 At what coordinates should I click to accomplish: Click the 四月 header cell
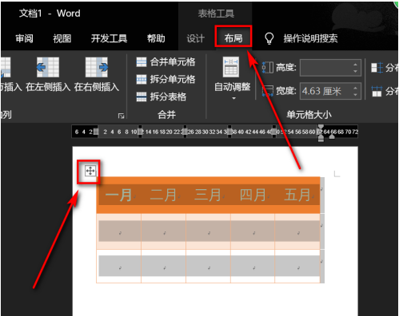coord(253,195)
